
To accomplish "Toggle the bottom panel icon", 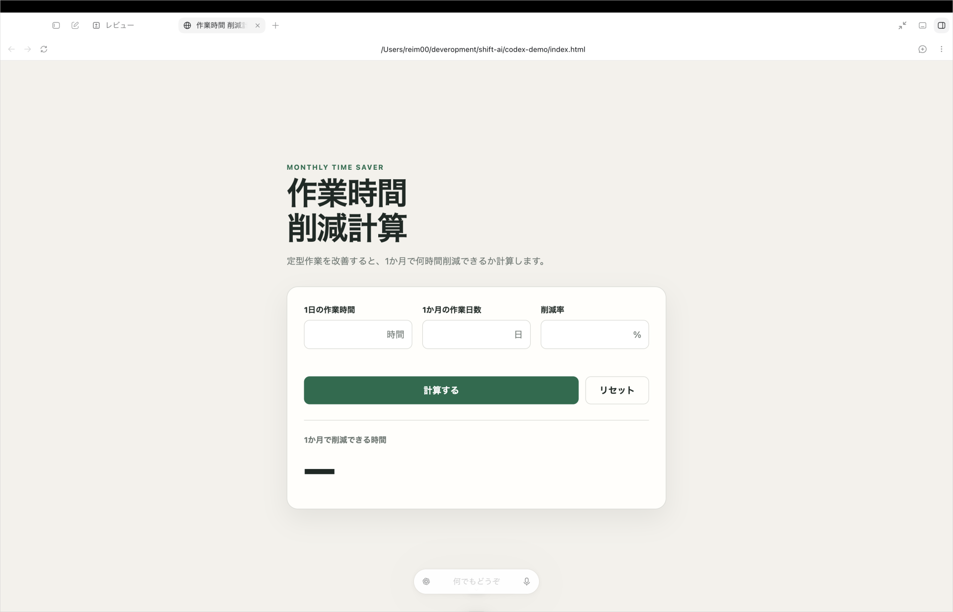I will pos(922,25).
